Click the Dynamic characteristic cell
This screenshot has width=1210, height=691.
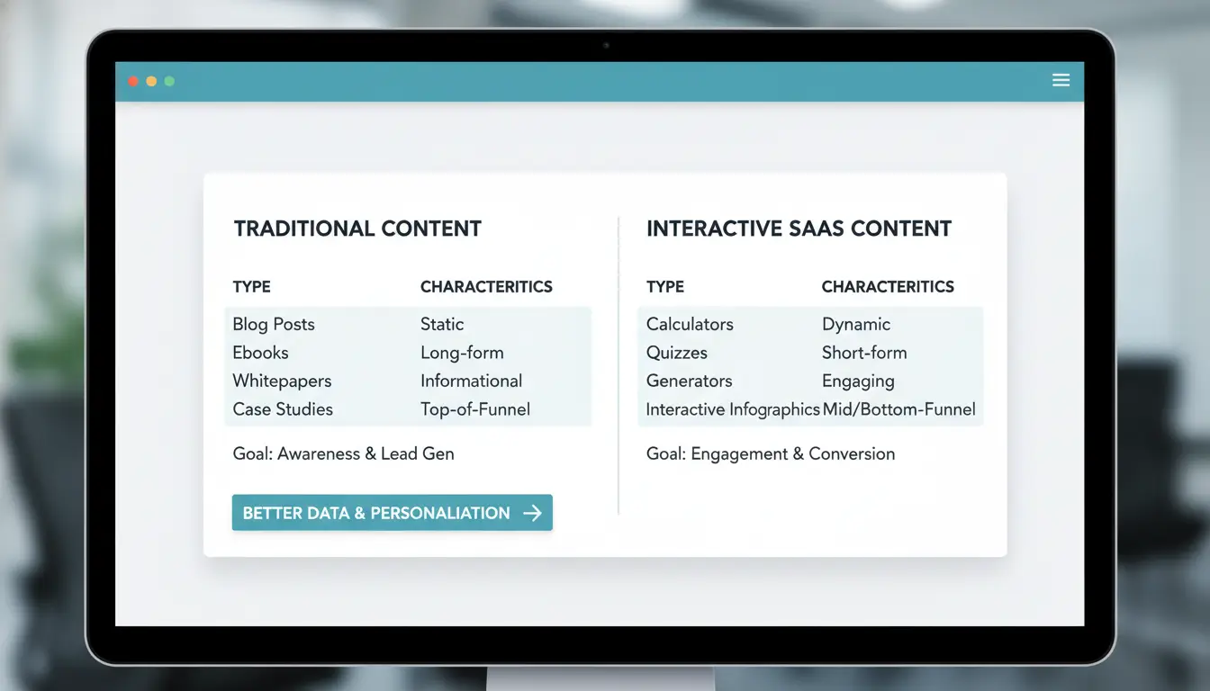click(856, 324)
